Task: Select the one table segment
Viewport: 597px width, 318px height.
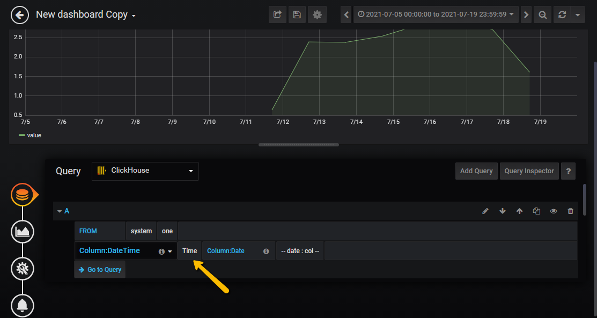Action: tap(167, 231)
